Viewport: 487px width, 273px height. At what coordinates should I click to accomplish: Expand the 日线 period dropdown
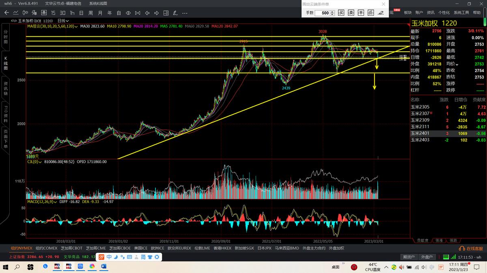click(x=63, y=21)
